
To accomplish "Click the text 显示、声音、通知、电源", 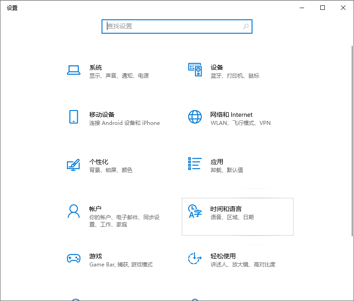I will point(119,75).
